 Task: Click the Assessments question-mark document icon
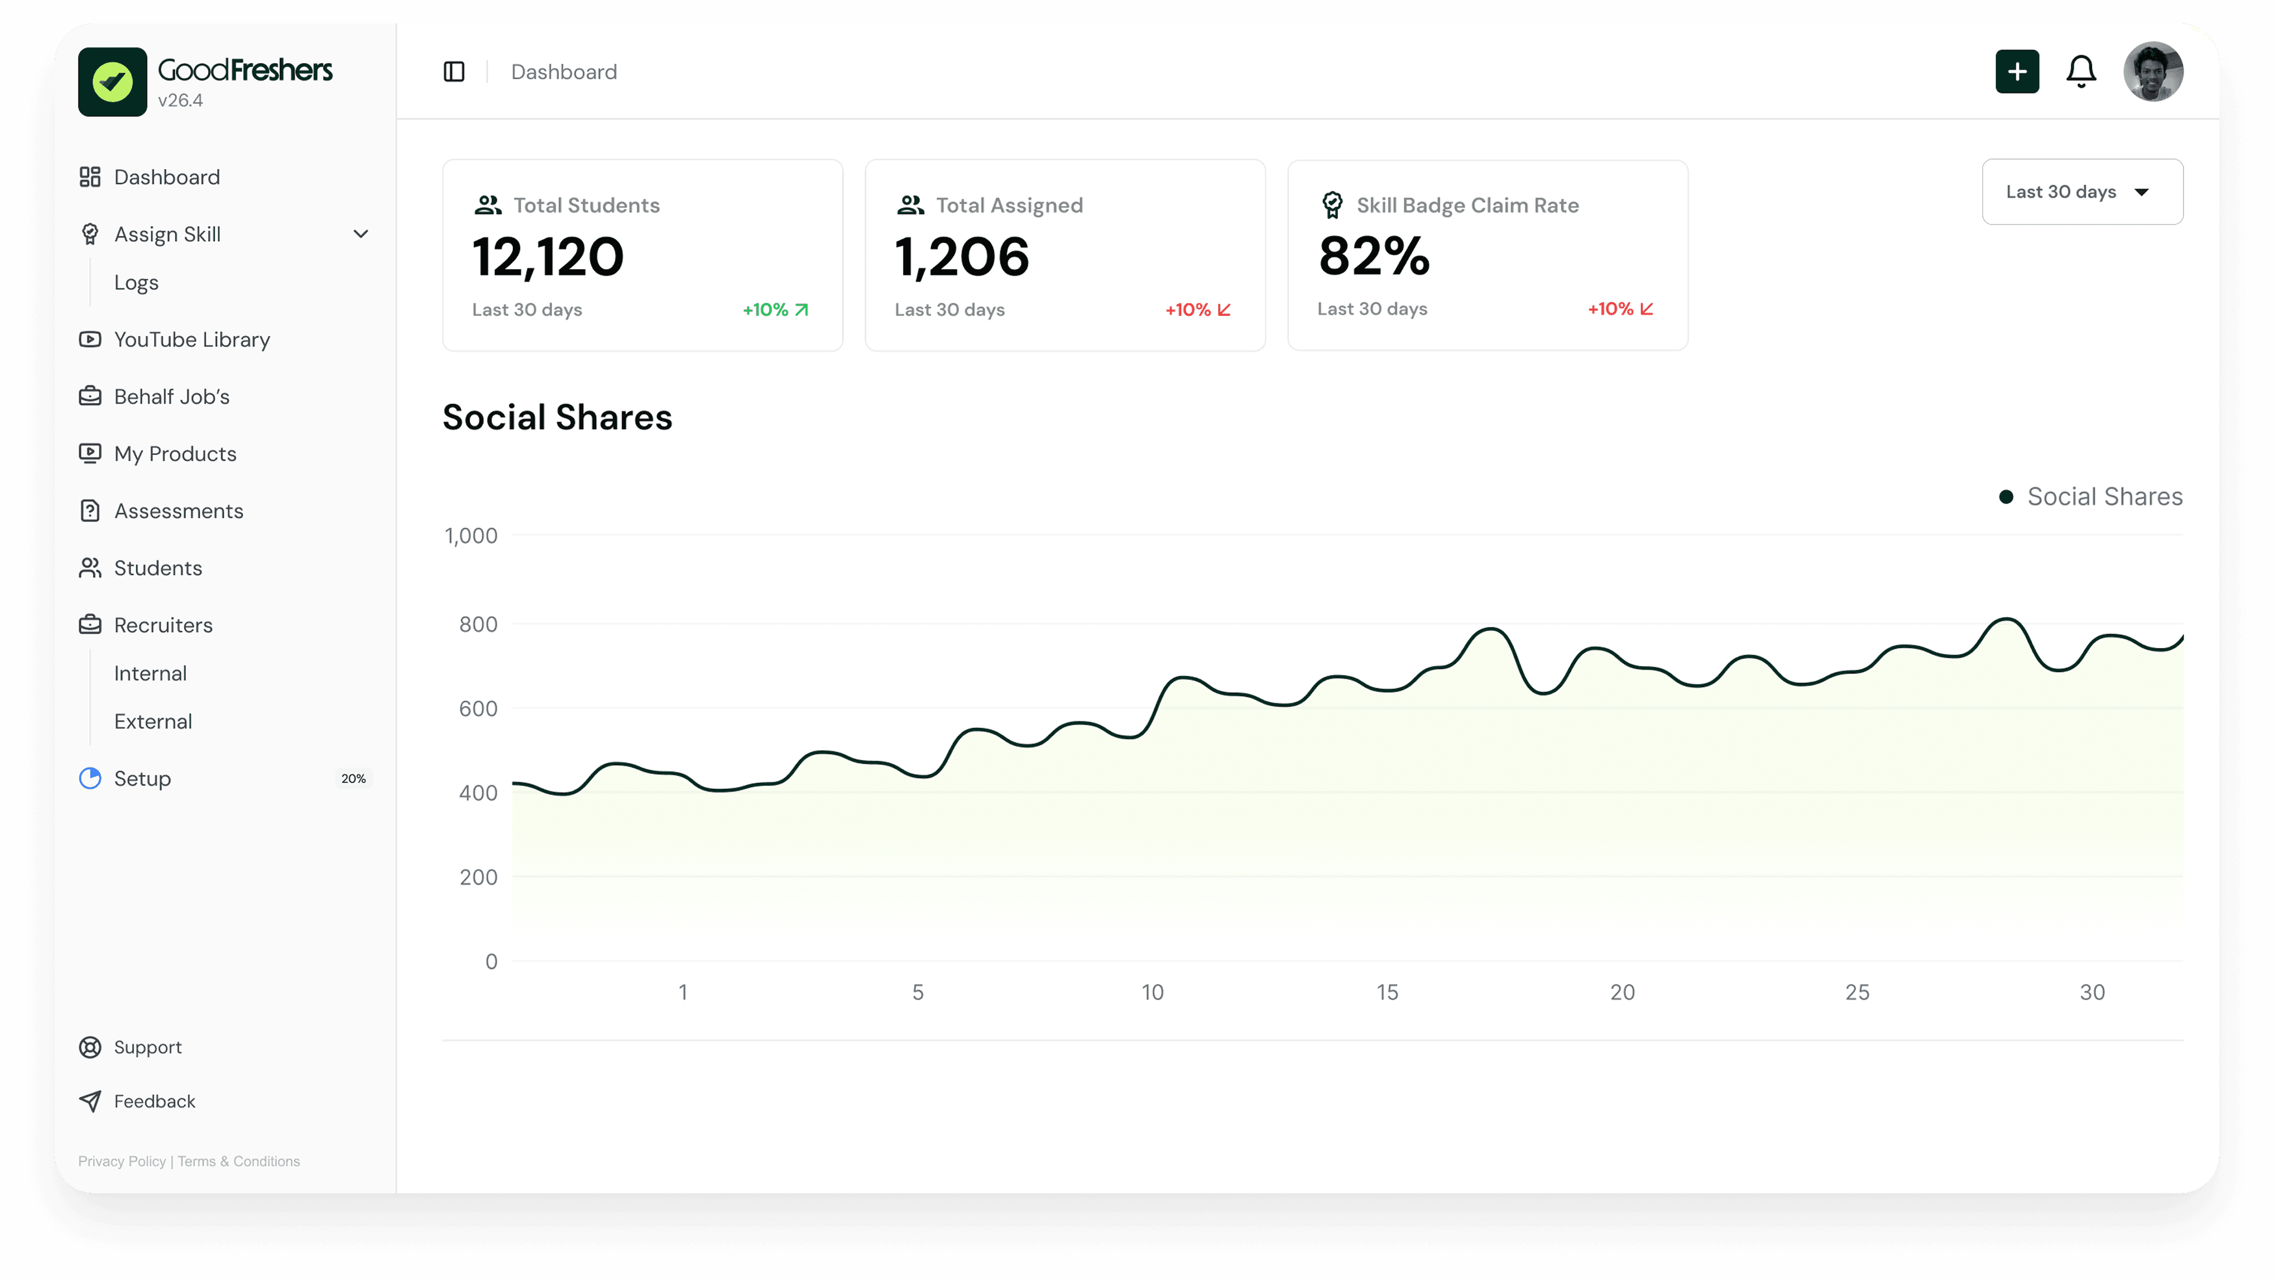(x=90, y=510)
